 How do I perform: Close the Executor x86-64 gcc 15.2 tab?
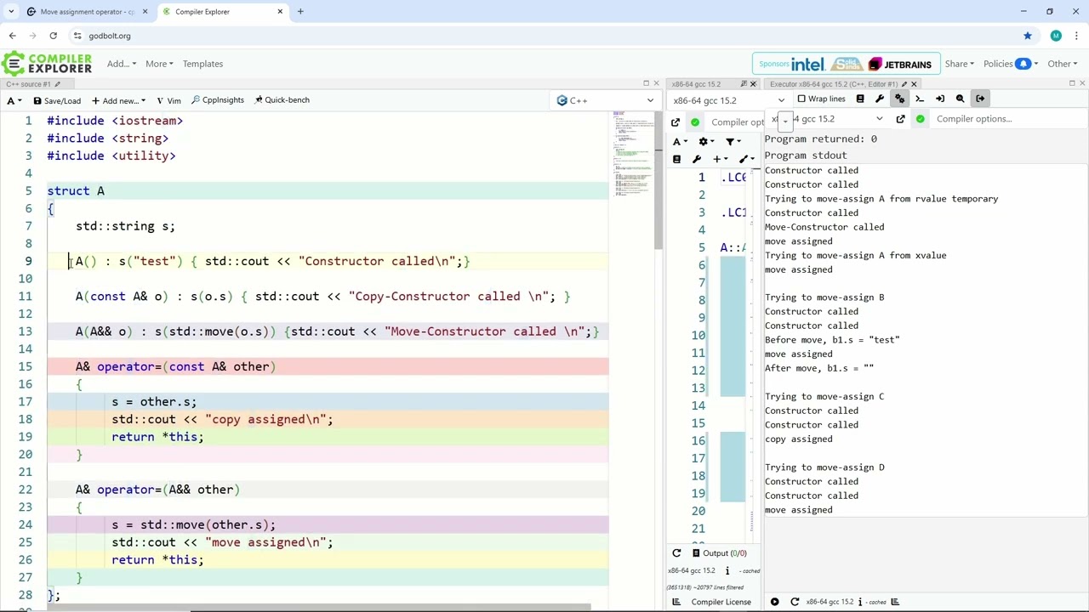[x=914, y=84]
